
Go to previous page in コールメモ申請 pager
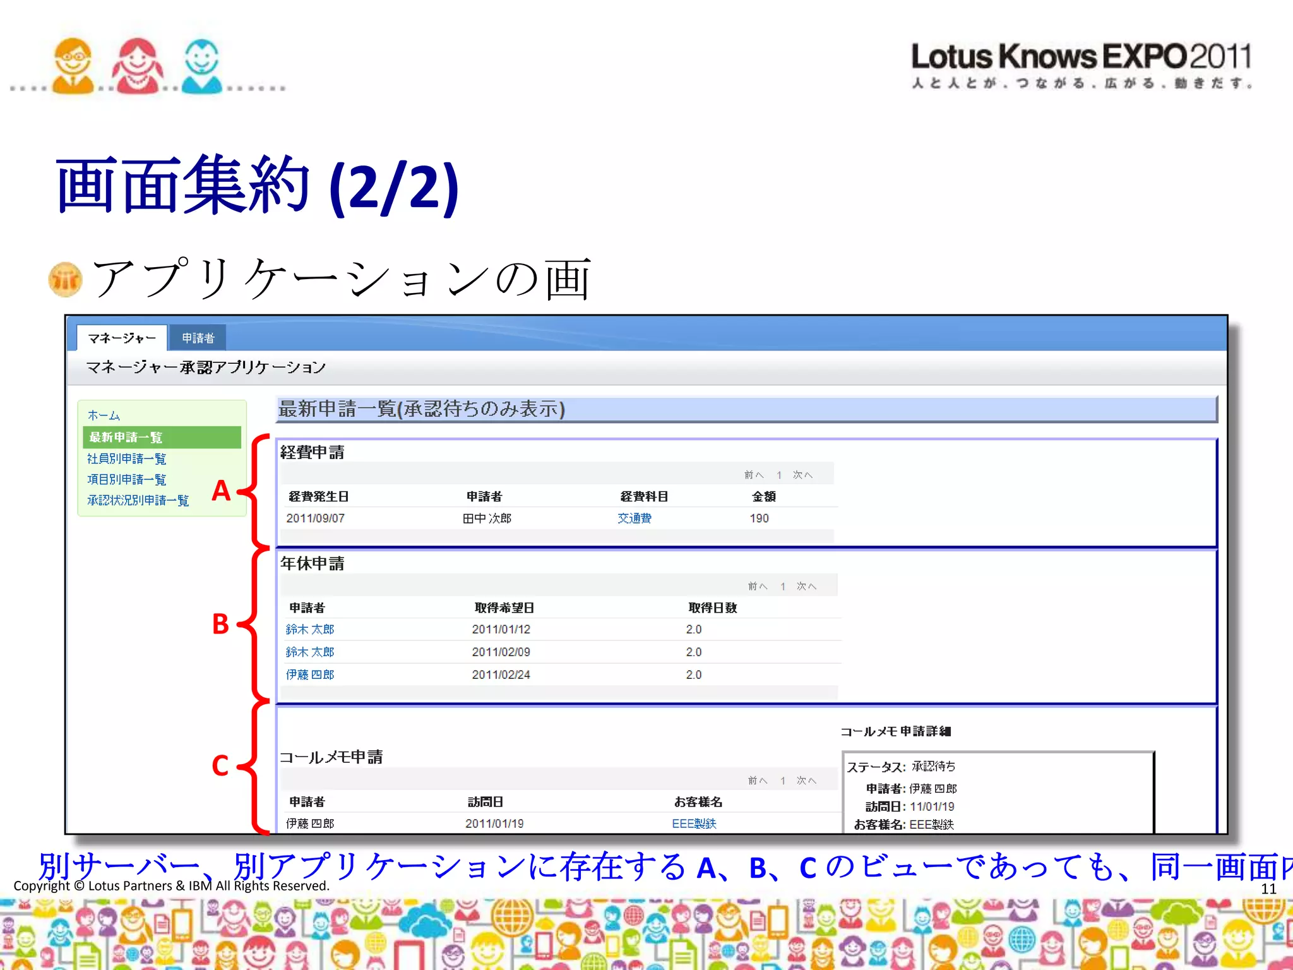758,781
